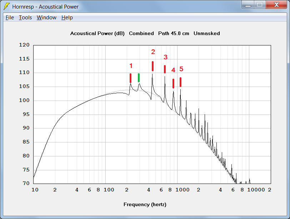Click the 100 value on vertical axis
290x219 pixels.
click(24, 101)
